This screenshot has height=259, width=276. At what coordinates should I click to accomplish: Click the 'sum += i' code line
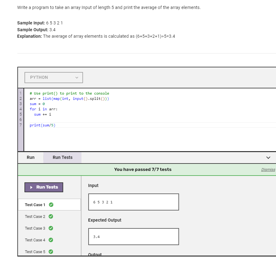(x=43, y=114)
